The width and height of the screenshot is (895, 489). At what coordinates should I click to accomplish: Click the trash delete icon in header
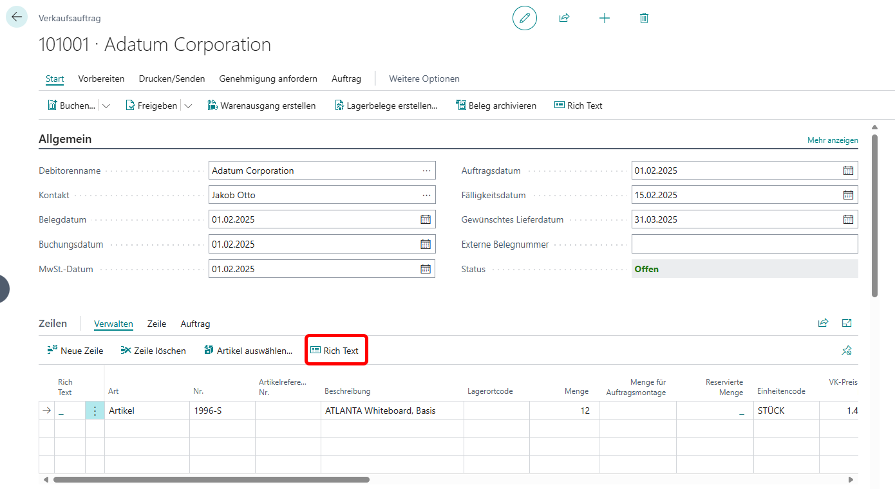click(x=644, y=18)
